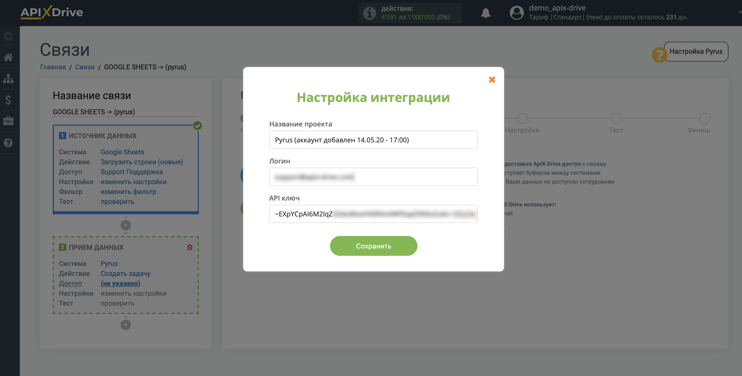Click the (не указано) access link
Viewport: 742px width, 376px height.
(x=120, y=283)
